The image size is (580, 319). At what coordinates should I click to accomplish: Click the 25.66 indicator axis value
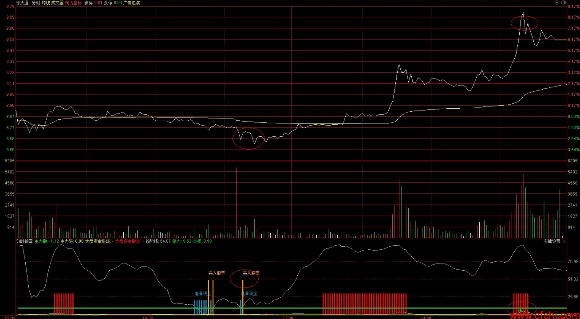[x=574, y=296]
